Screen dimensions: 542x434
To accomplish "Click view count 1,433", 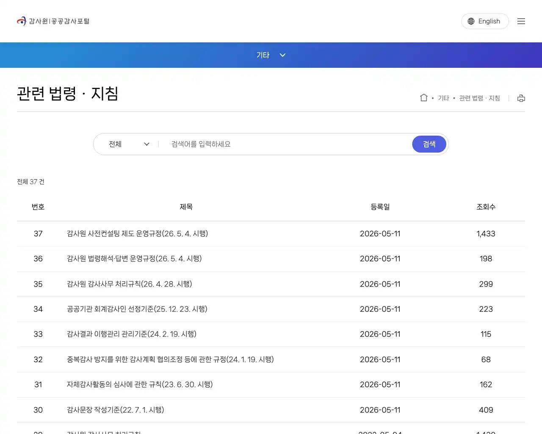I will click(486, 234).
